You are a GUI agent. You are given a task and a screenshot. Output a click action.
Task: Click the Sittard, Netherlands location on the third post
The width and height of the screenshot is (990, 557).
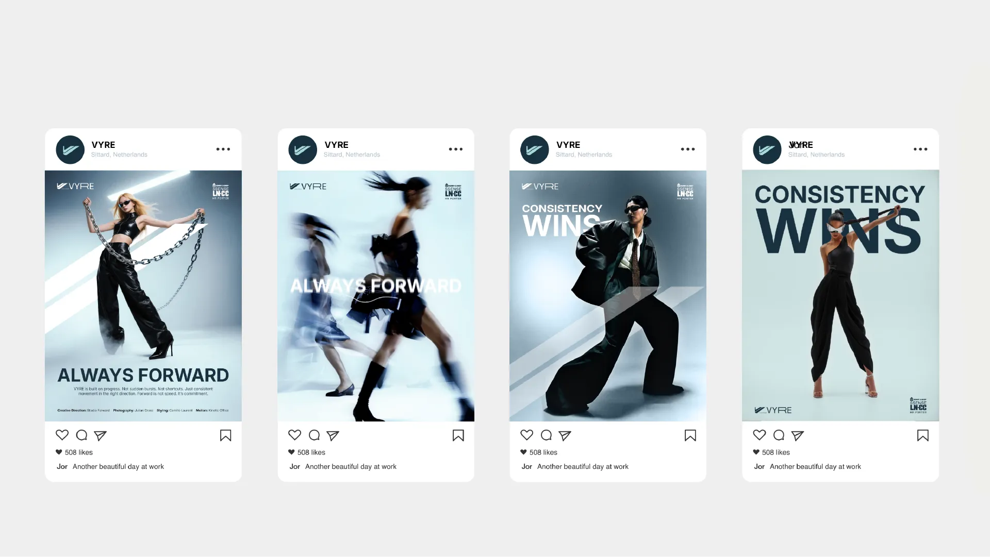pyautogui.click(x=584, y=155)
